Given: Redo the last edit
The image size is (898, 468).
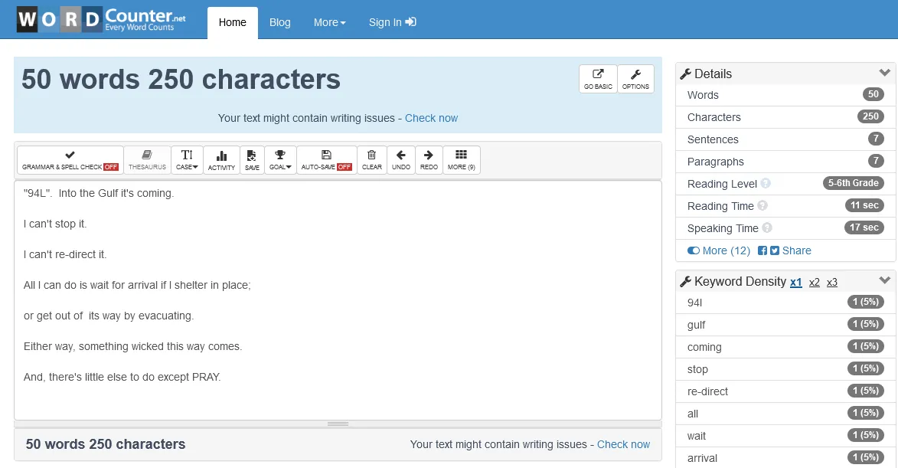Looking at the screenshot, I should click(x=429, y=160).
